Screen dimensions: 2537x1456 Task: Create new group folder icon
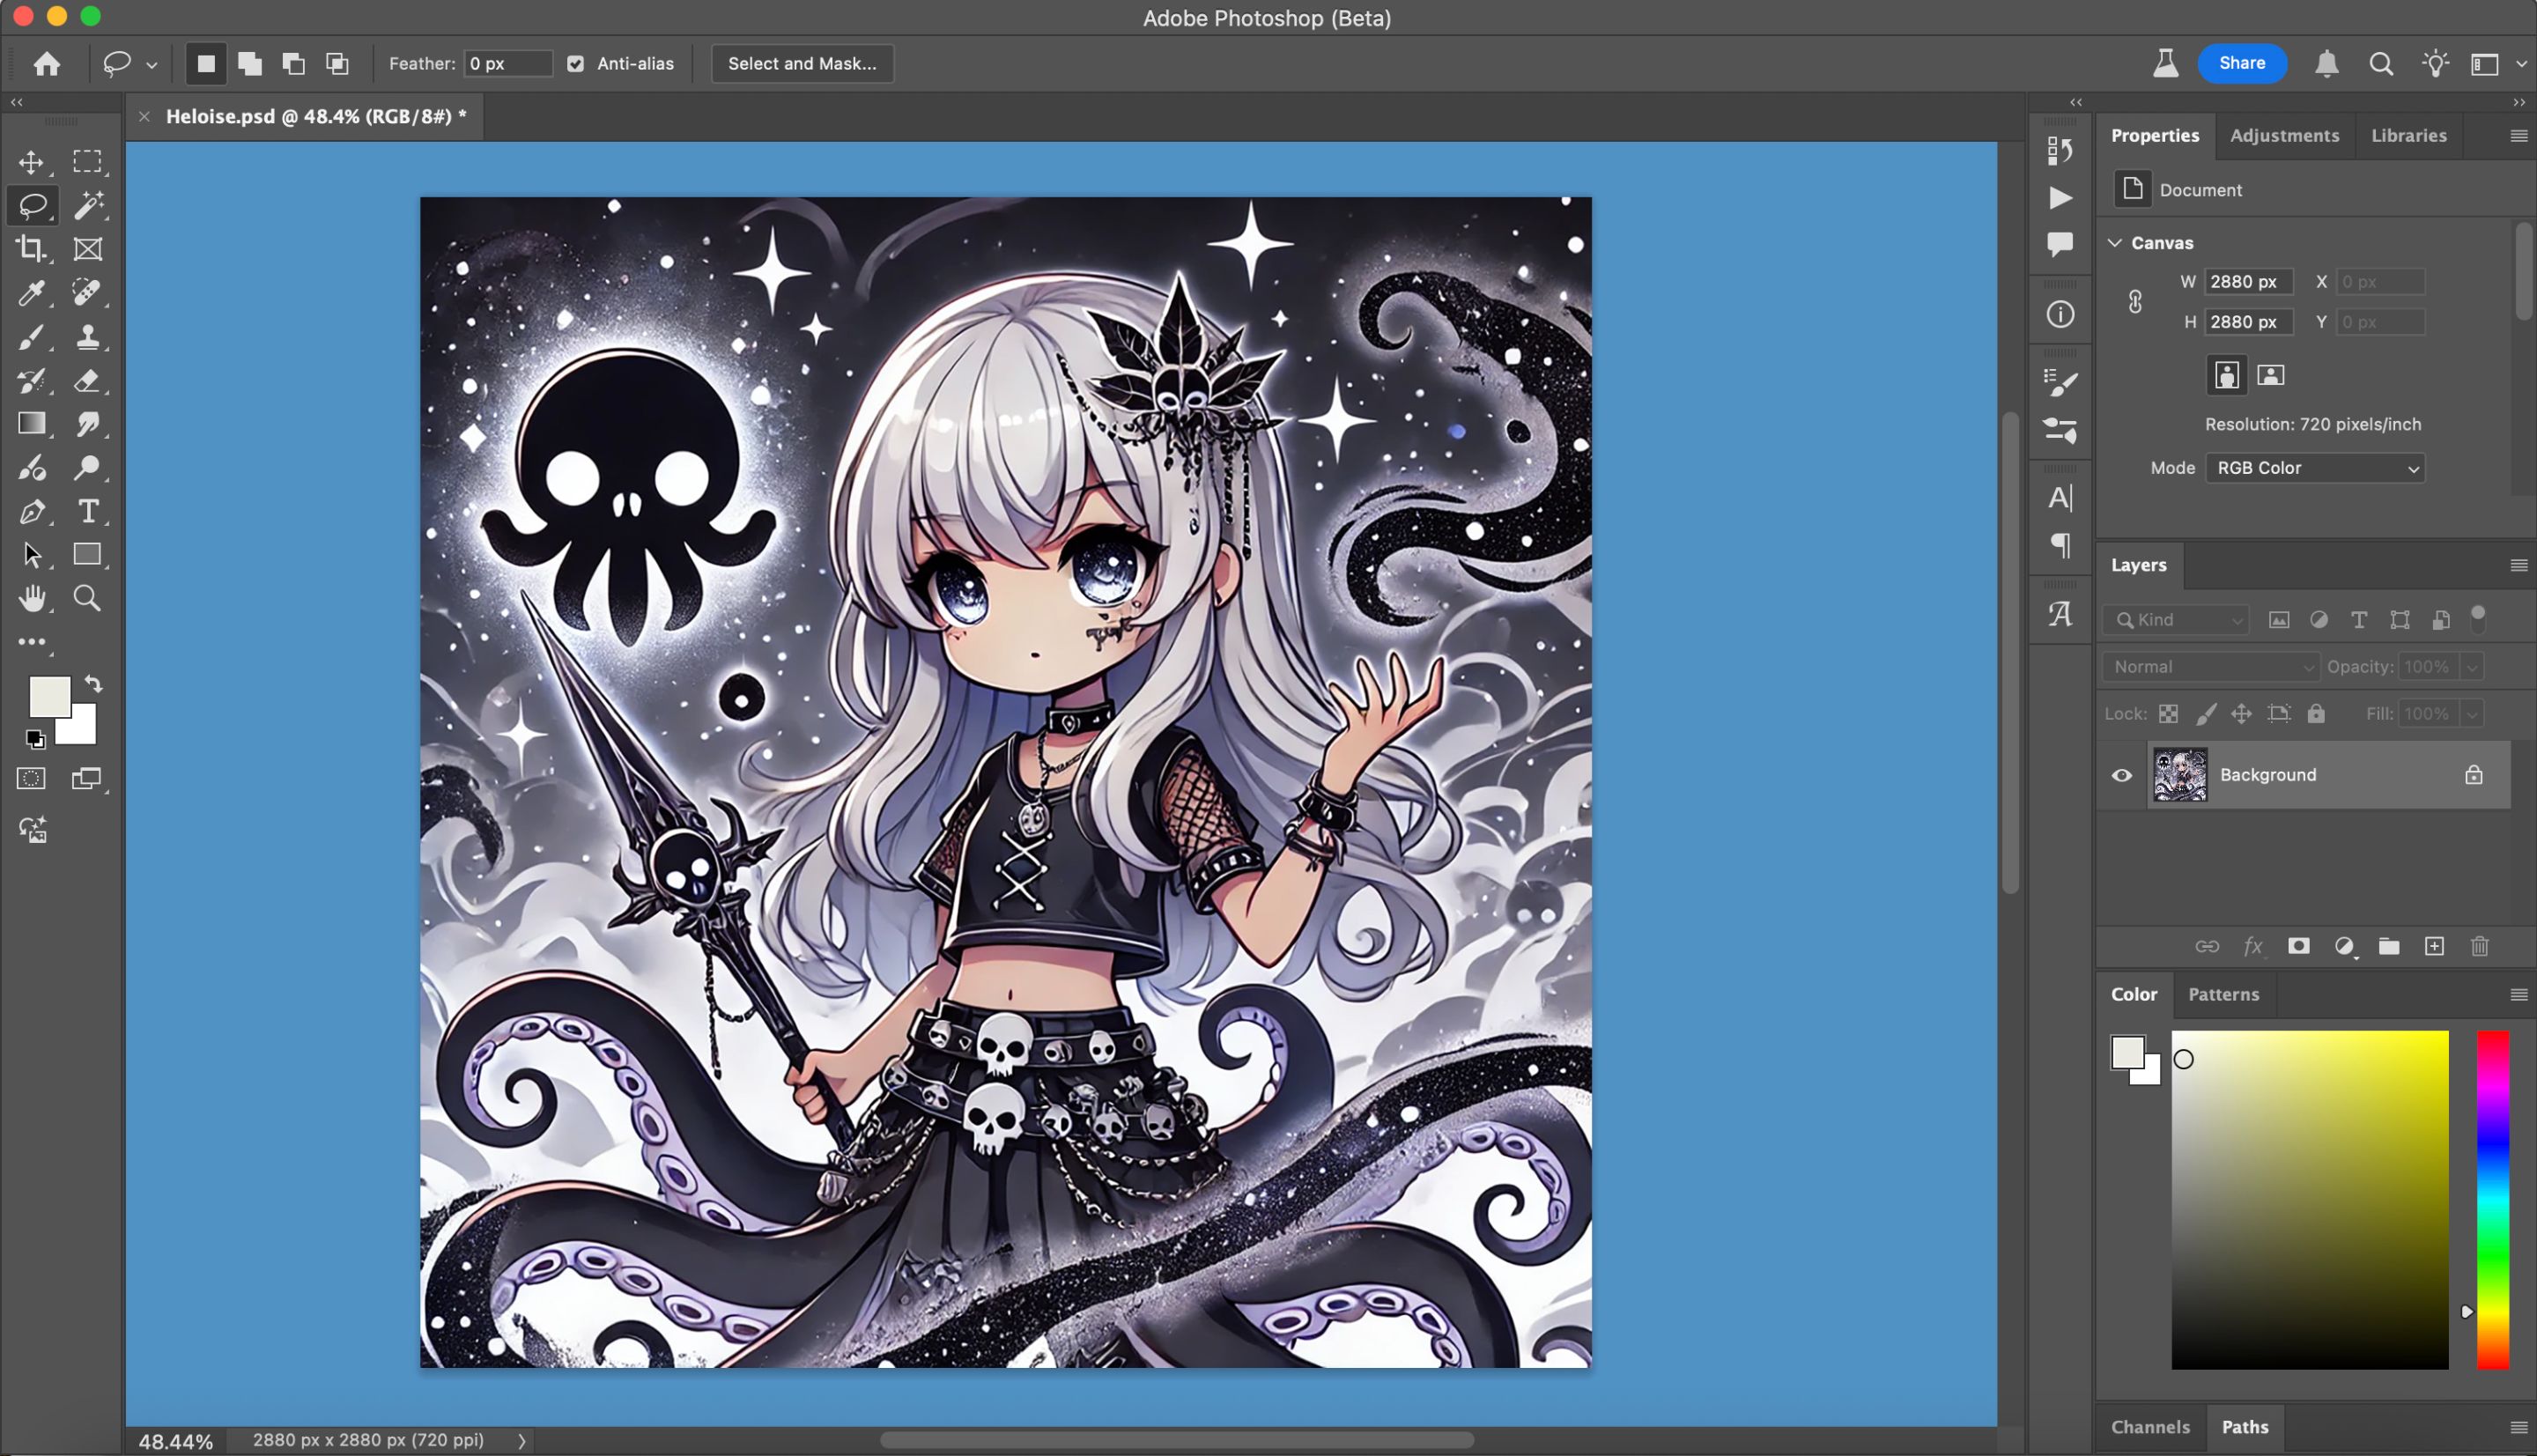2388,946
